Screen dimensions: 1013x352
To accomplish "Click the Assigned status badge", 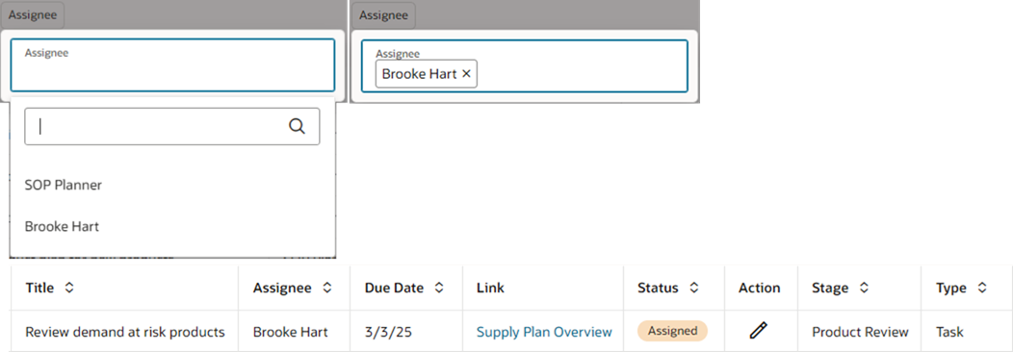I will click(x=672, y=331).
